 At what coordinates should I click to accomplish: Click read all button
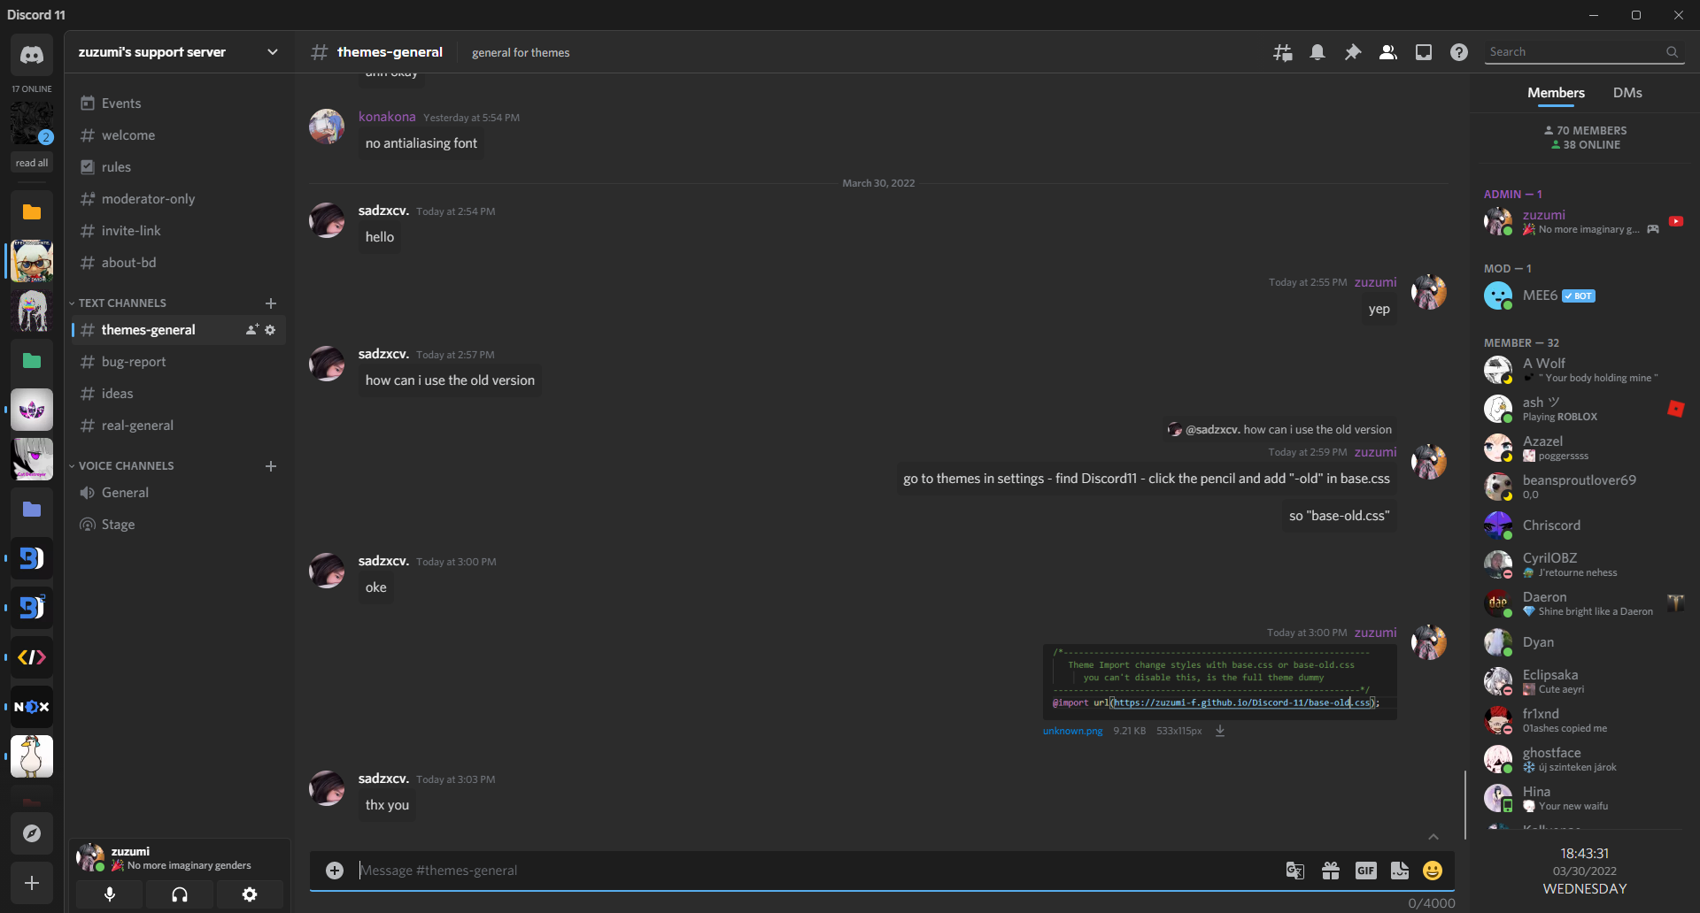click(x=32, y=163)
